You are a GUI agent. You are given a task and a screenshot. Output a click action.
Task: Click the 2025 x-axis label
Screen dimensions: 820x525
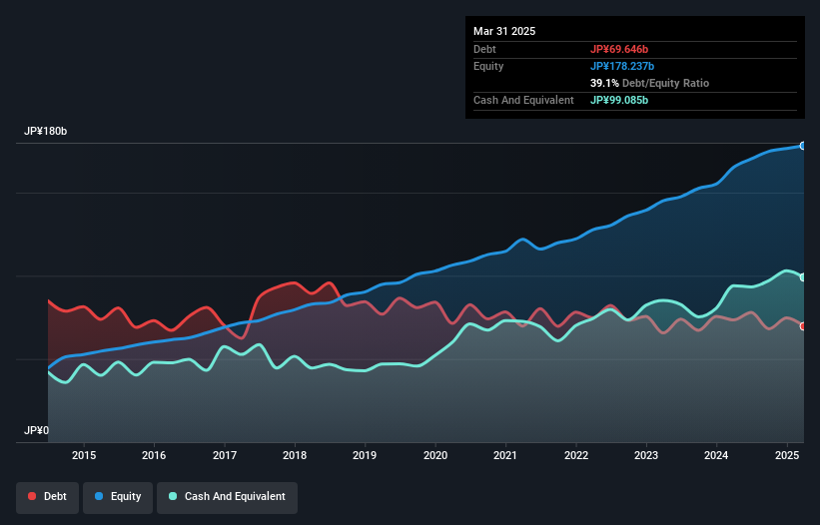coord(787,456)
